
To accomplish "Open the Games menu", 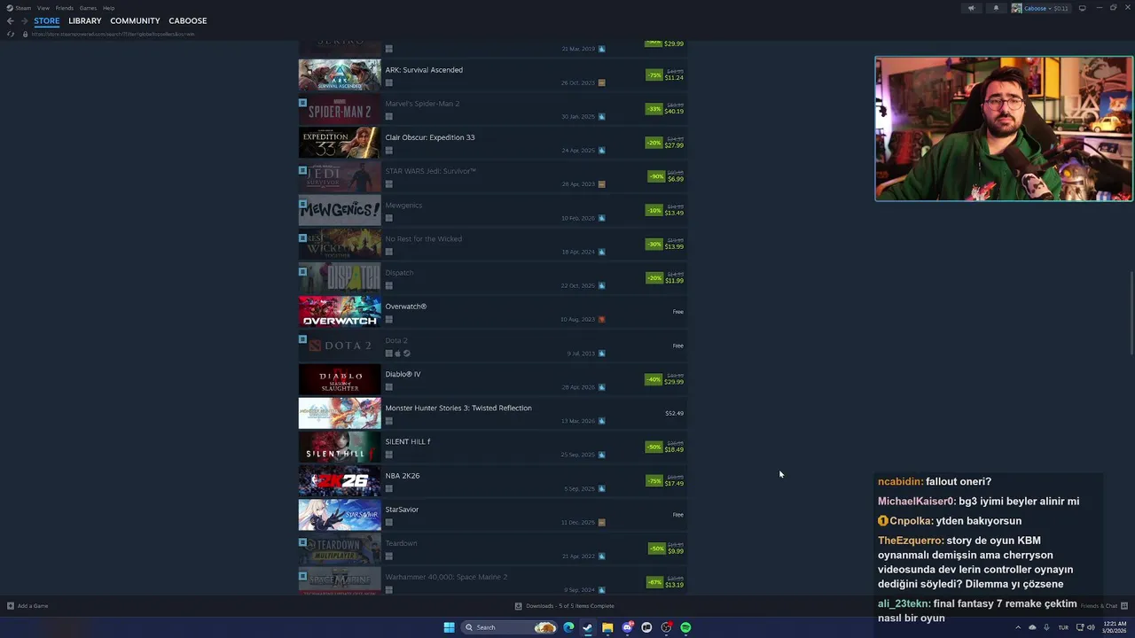I will (88, 8).
